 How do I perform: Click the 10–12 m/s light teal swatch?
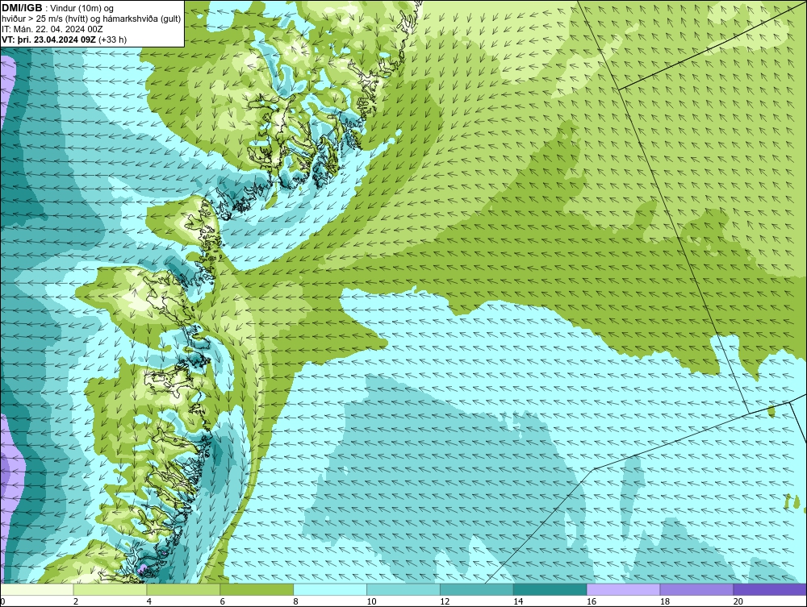click(x=403, y=590)
